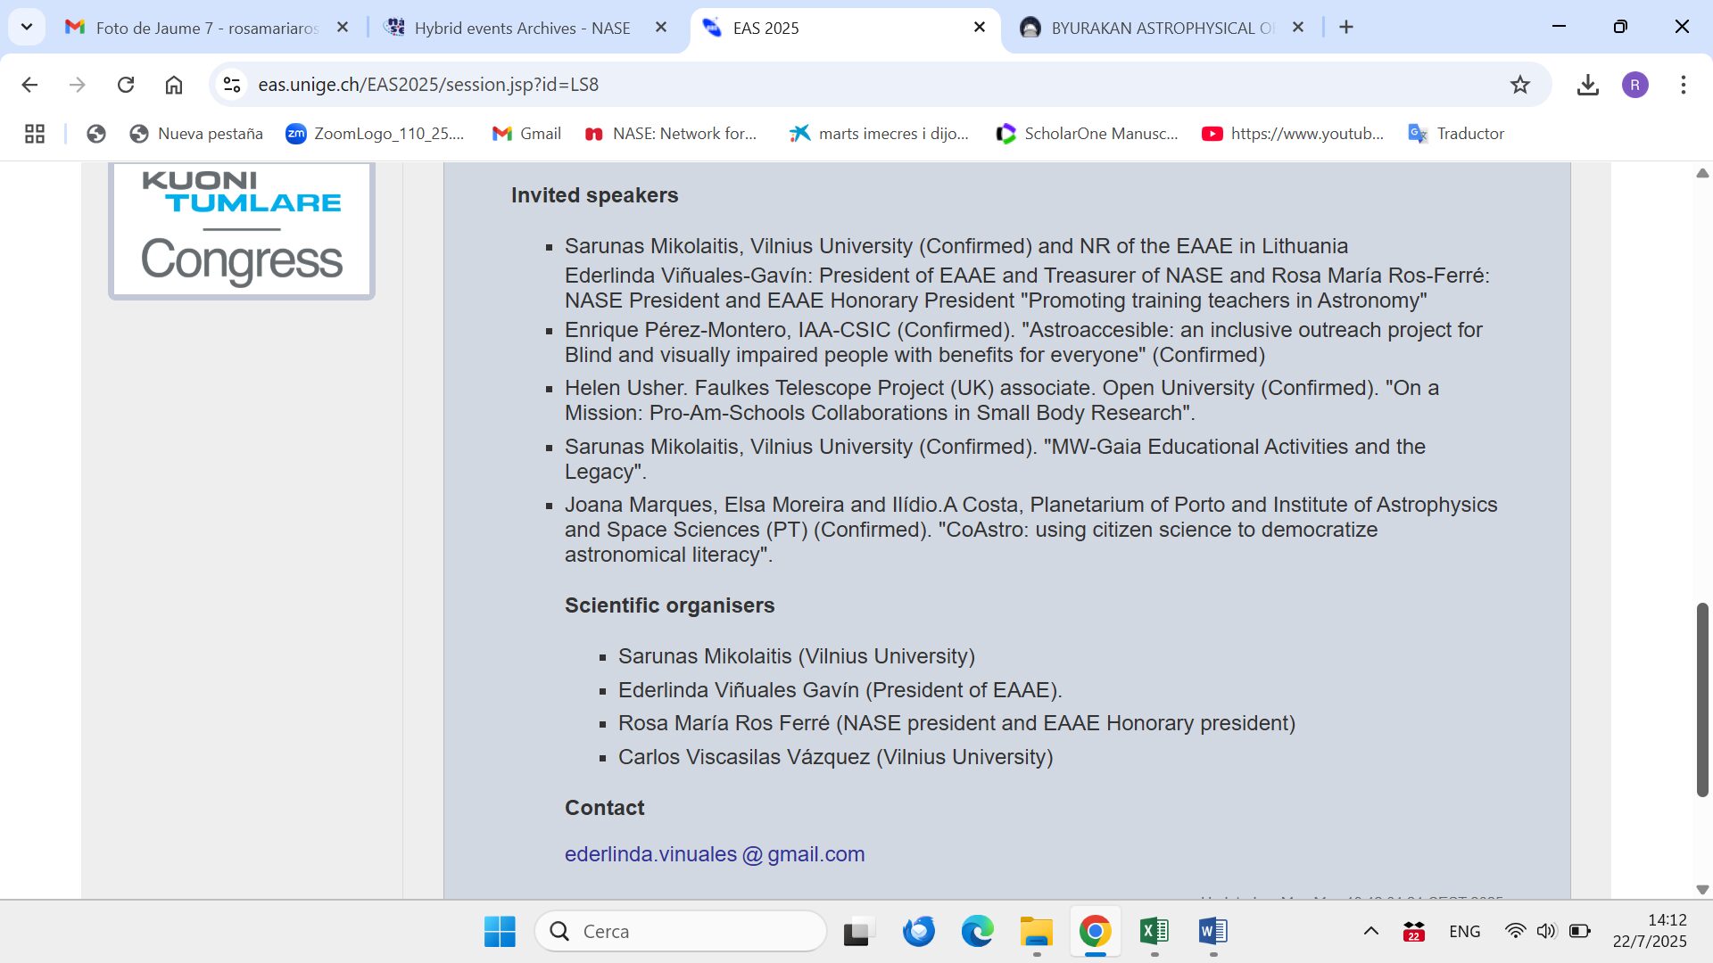Open Word from the taskbar

pos(1213,932)
